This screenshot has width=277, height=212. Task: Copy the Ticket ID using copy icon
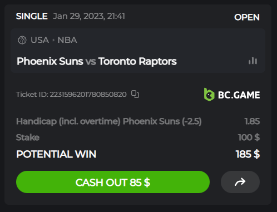[135, 94]
